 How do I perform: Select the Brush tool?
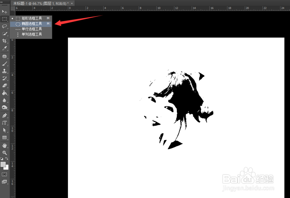(x=4, y=64)
